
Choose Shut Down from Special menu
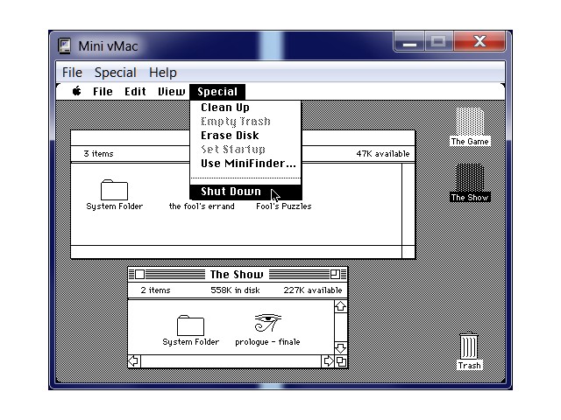click(245, 192)
